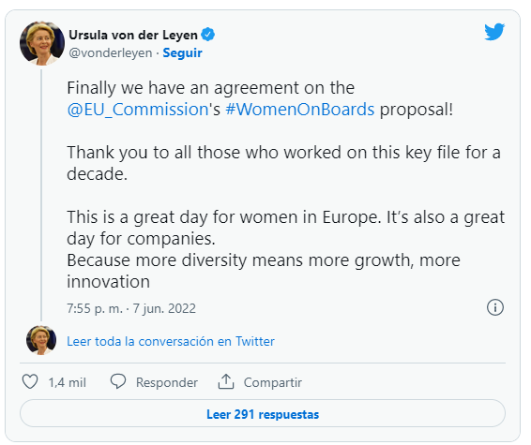The width and height of the screenshot is (531, 445).
Task: Click the Ursula von der Leyen display name
Action: click(133, 35)
